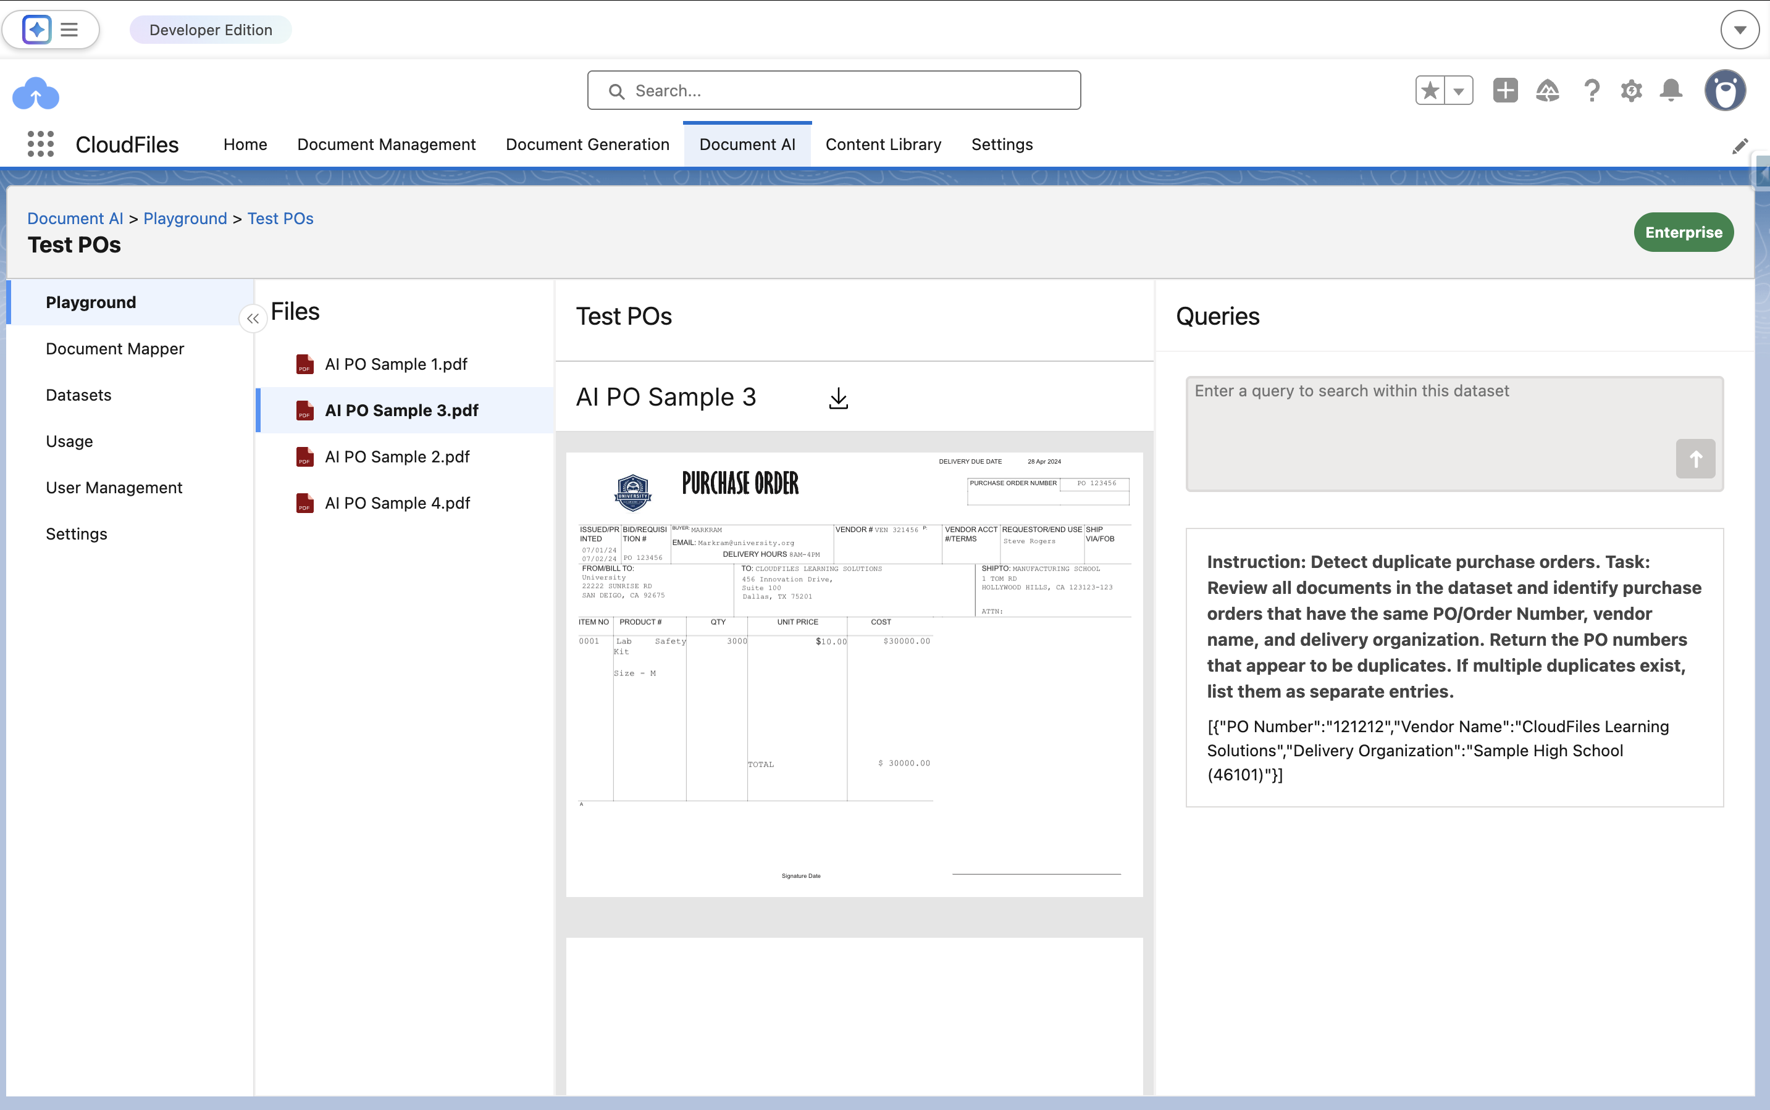1770x1110 pixels.
Task: Open the user profile avatar
Action: pyautogui.click(x=1724, y=90)
